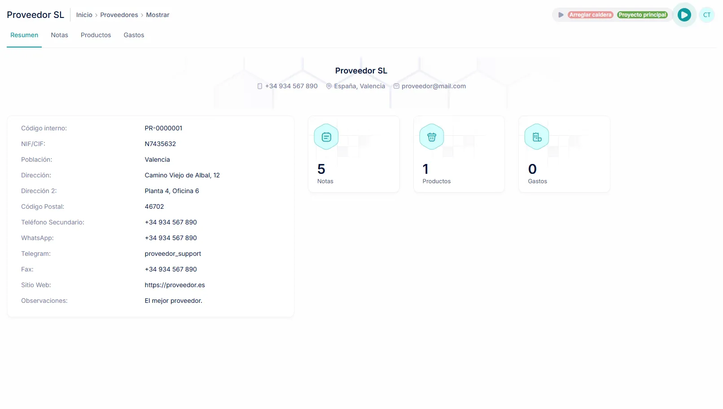Open the CT user avatar menu

coord(706,15)
